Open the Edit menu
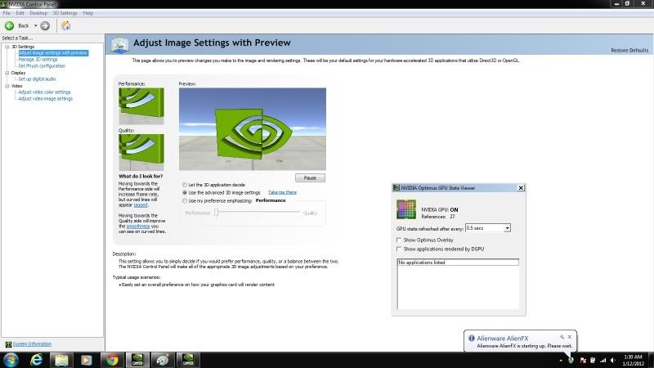The image size is (654, 368). [20, 13]
